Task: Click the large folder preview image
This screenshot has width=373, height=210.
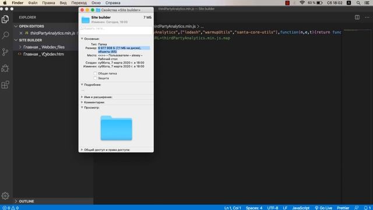Action: pyautogui.click(x=117, y=128)
